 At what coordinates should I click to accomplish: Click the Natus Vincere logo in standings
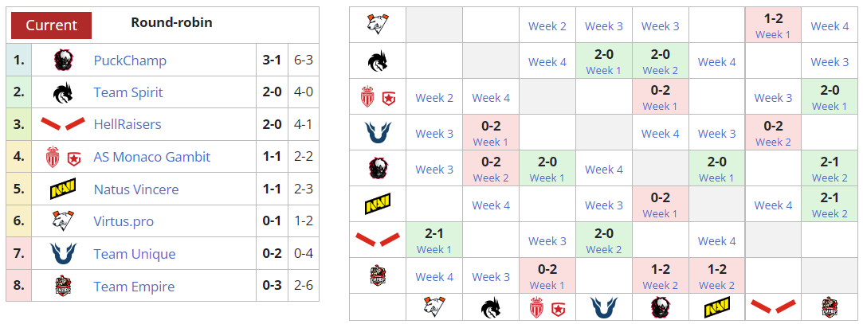click(63, 190)
